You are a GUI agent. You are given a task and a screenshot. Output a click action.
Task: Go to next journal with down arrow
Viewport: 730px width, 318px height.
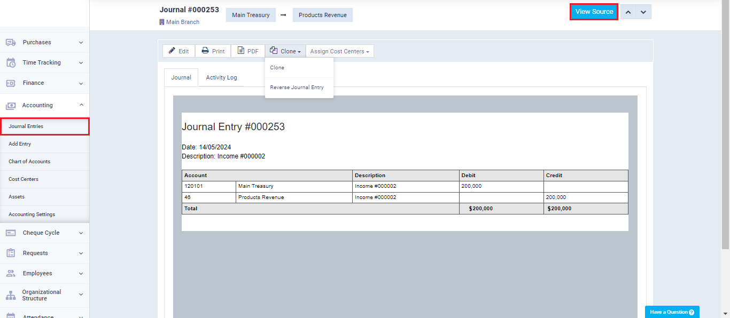point(643,12)
